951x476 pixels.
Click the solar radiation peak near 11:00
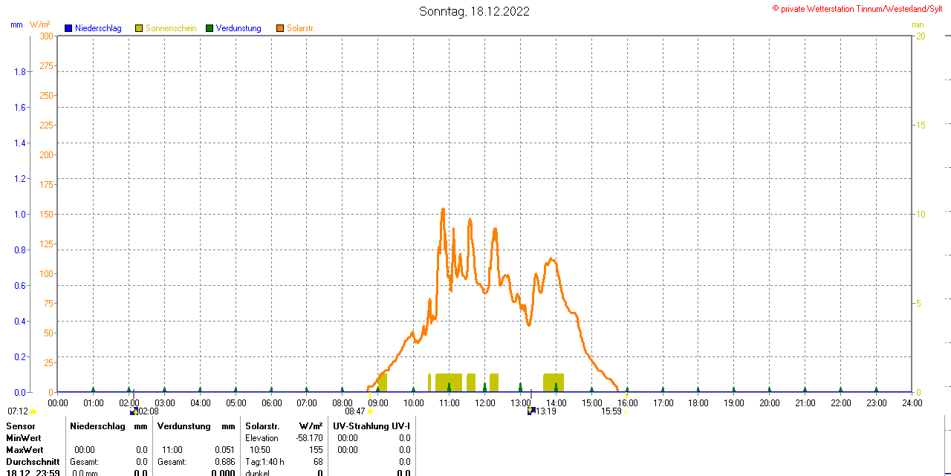tap(443, 210)
